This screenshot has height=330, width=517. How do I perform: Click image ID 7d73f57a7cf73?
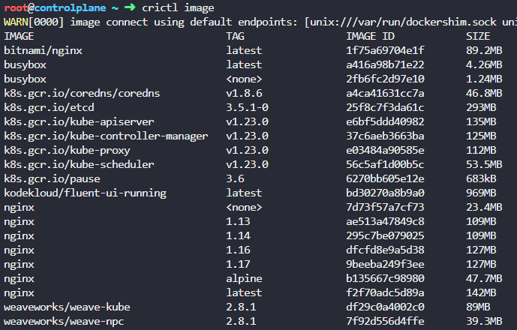point(385,207)
